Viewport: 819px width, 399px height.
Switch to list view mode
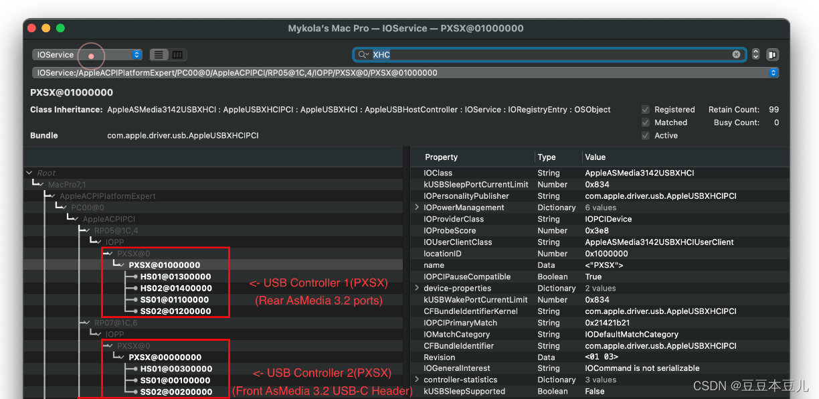159,55
